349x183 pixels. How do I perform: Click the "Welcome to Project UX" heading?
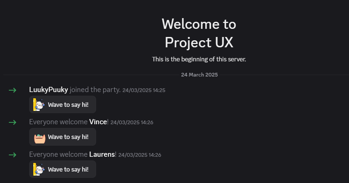[199, 33]
